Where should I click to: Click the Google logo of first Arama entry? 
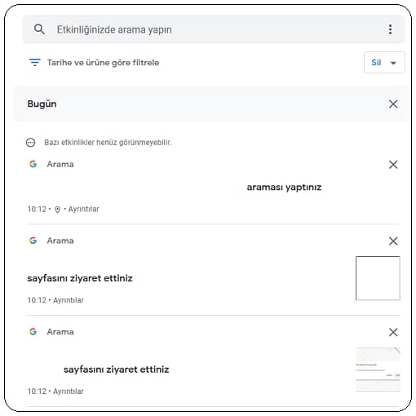(x=33, y=164)
